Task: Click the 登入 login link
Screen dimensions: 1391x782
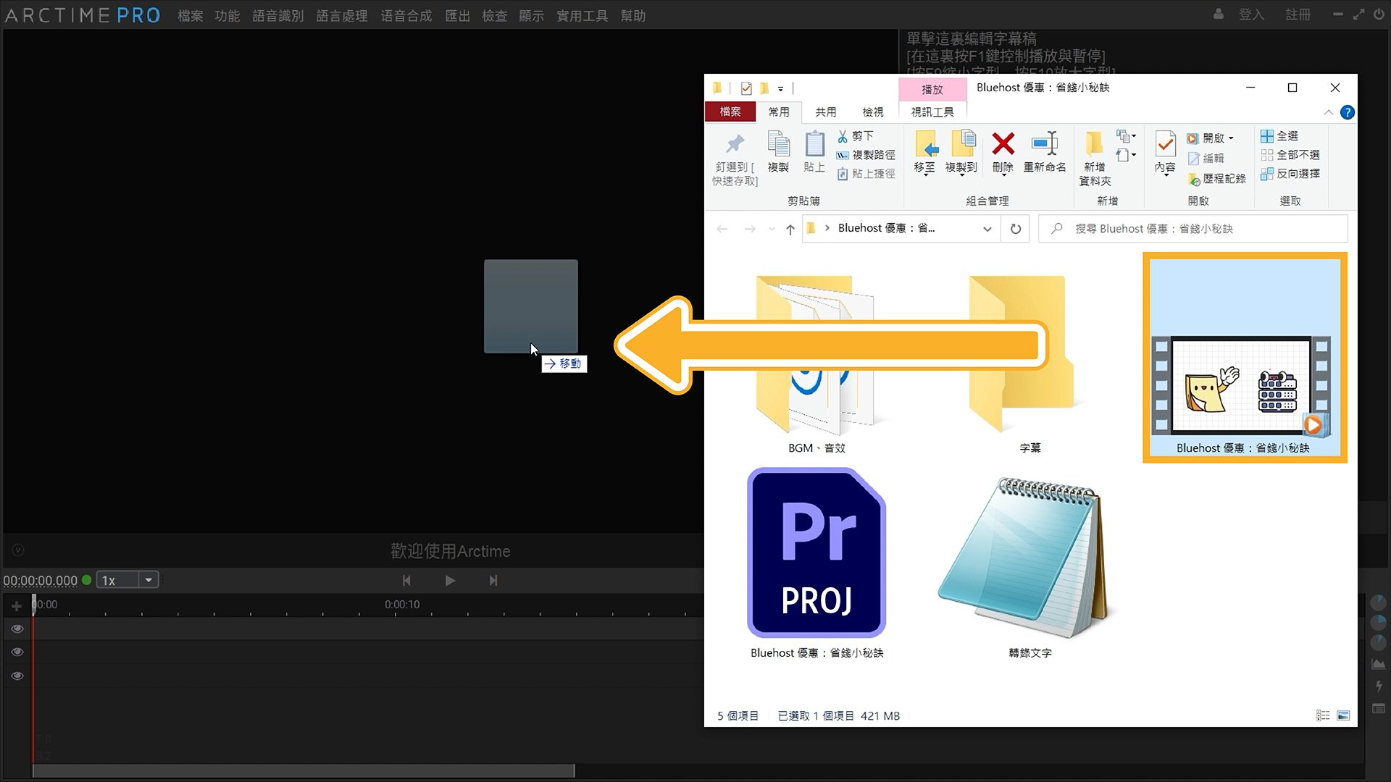Action: point(1251,15)
